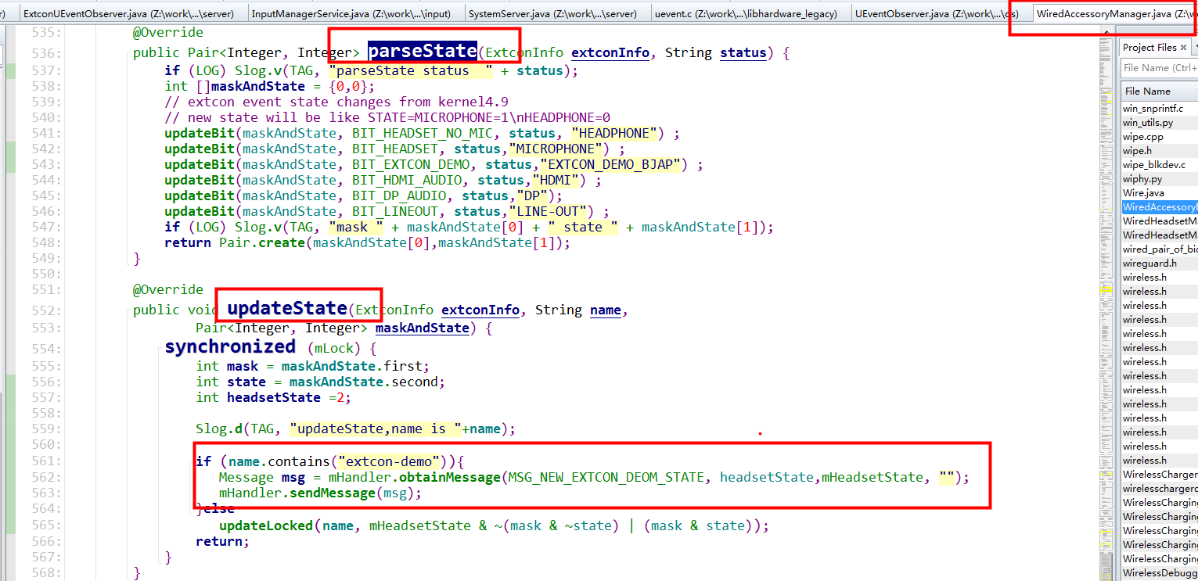1198x581 pixels.
Task: Follow the underlined status parameter link
Action: [x=743, y=52]
